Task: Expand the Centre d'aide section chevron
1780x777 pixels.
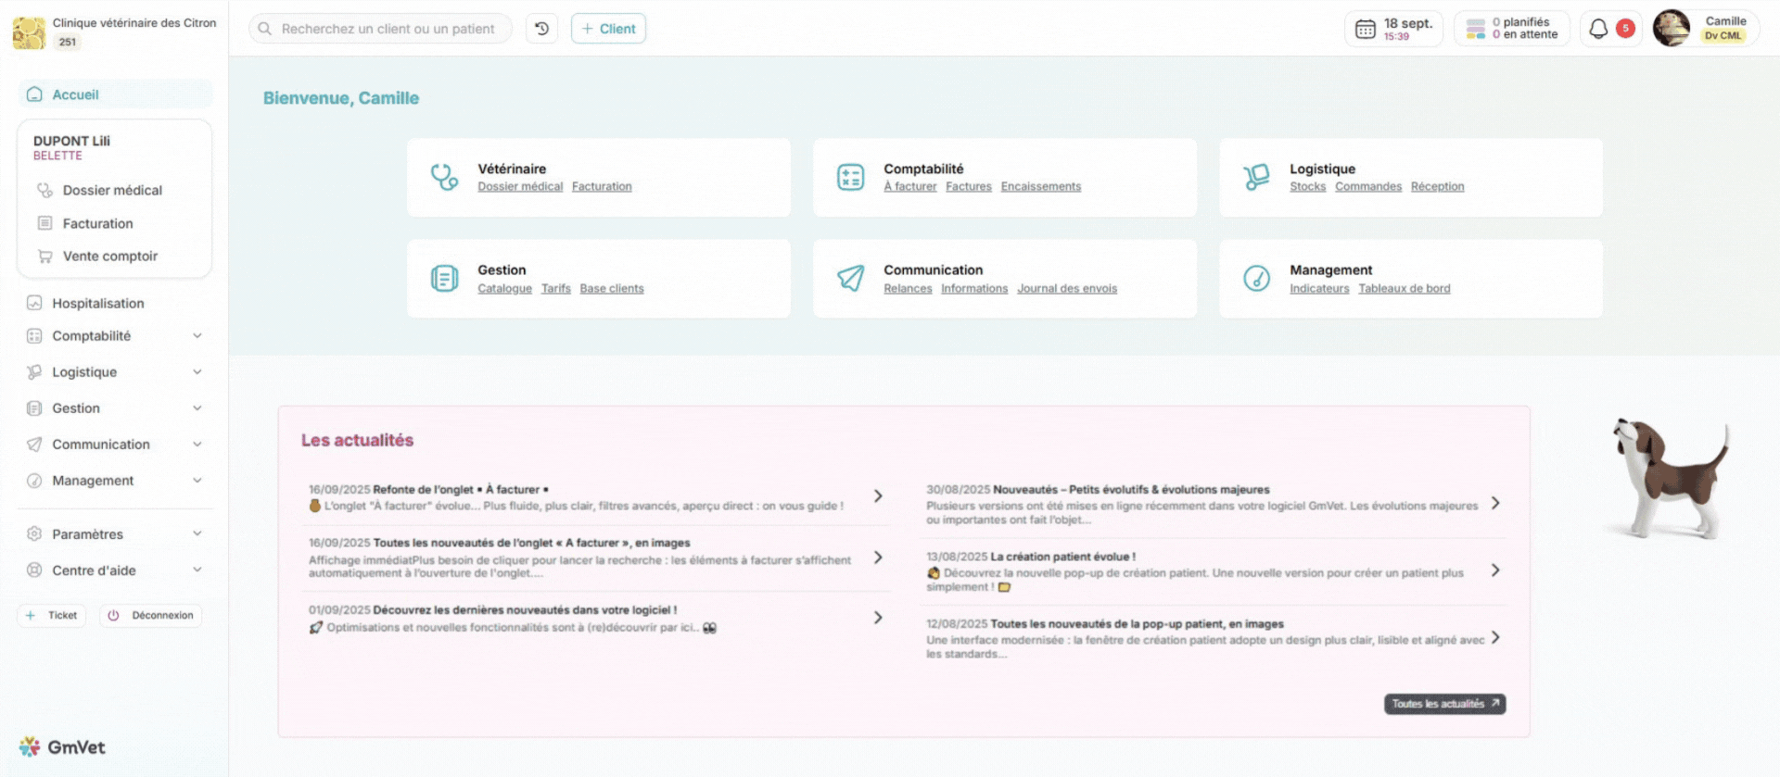Action: 197,570
